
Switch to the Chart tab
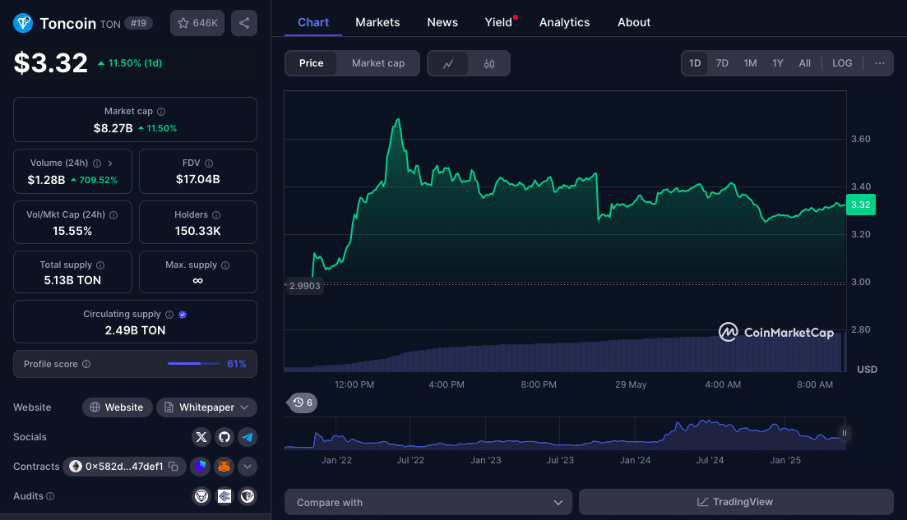[x=313, y=22]
